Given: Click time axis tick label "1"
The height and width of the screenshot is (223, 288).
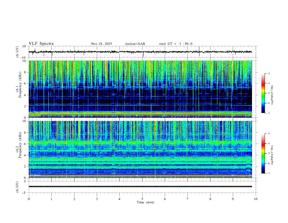Looking at the screenshot, I should (x=51, y=199).
